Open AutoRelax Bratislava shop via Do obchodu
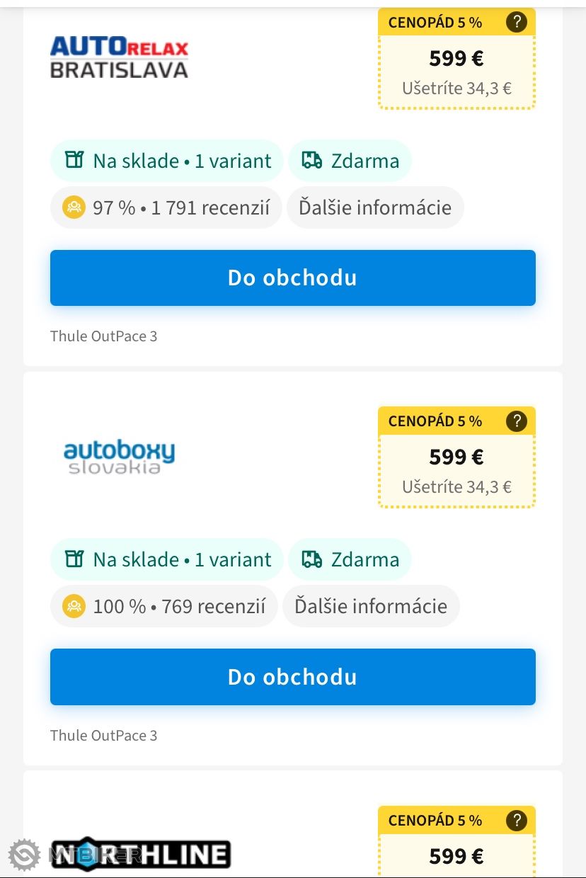 tap(292, 278)
